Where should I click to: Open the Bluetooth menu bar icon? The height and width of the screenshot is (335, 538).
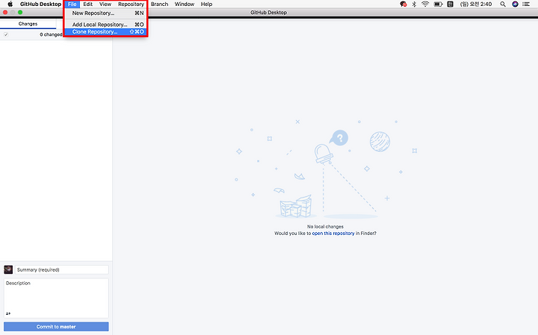pyautogui.click(x=414, y=4)
